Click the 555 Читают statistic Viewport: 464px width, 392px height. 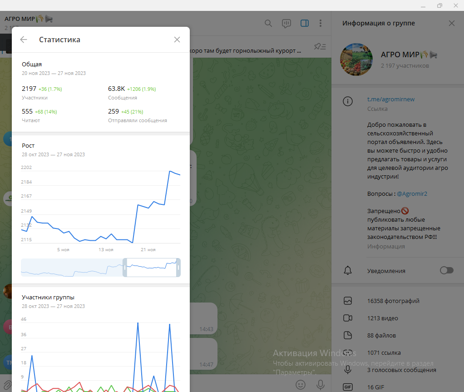(39, 115)
